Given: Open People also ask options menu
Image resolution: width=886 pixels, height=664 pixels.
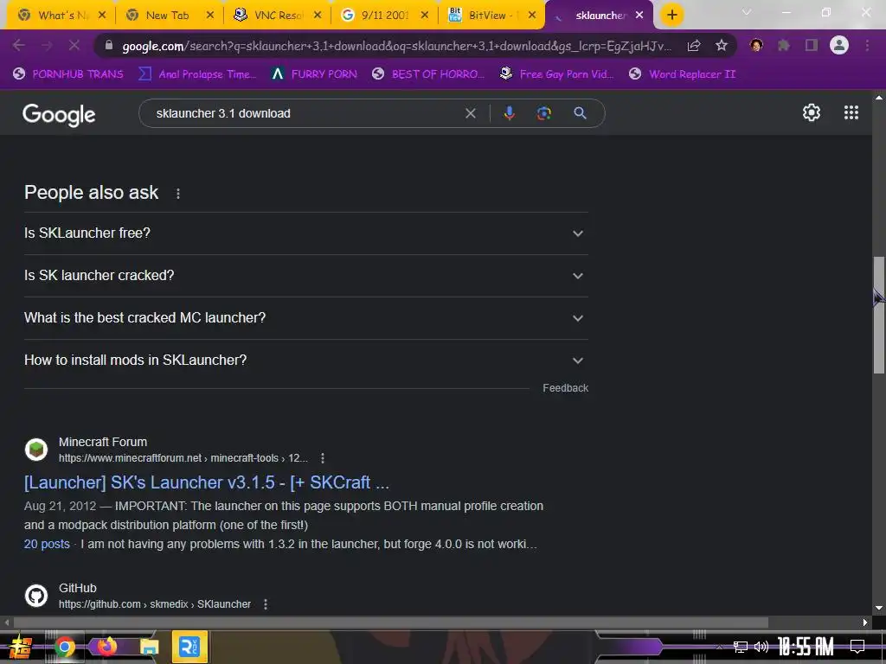Looking at the screenshot, I should click(178, 194).
